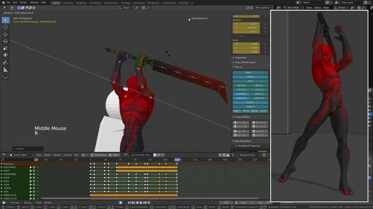Expand the PROPERTIES channel group
Image resolution: width=373 pixels, height=209 pixels.
pos(2,174)
